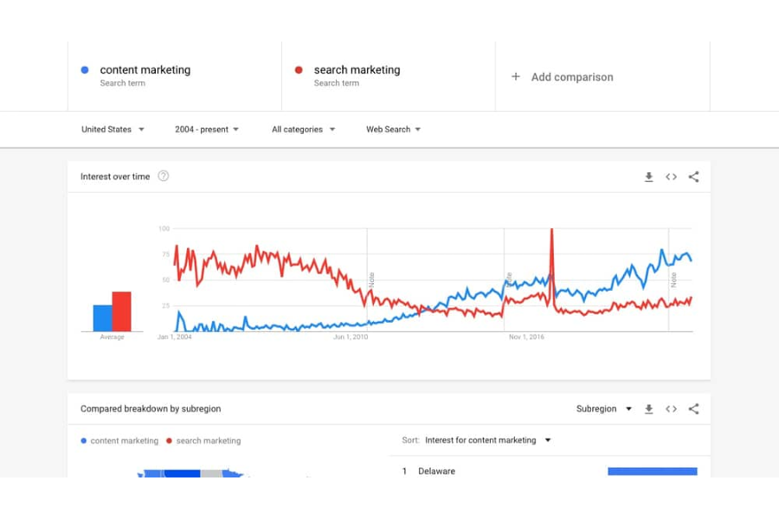Click Delaware's blue interest bar
Image resolution: width=779 pixels, height=519 pixels.
(x=652, y=472)
